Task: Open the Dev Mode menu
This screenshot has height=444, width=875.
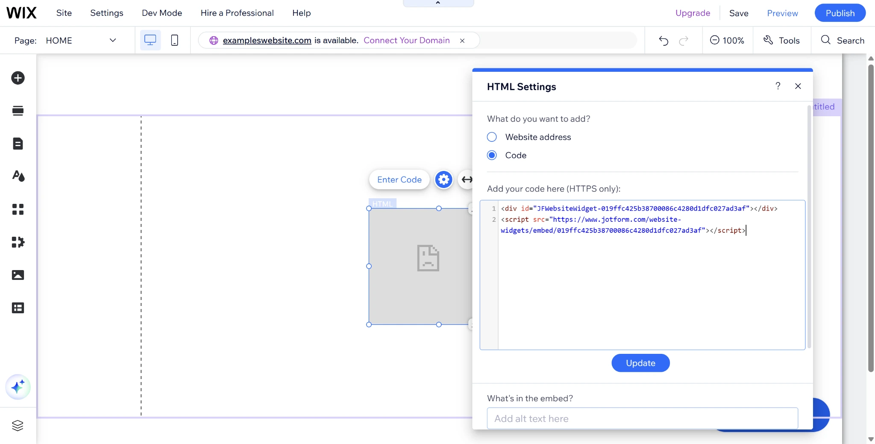Action: 162,13
